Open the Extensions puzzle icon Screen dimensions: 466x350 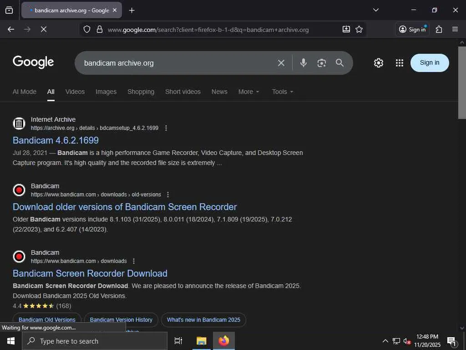439,29
